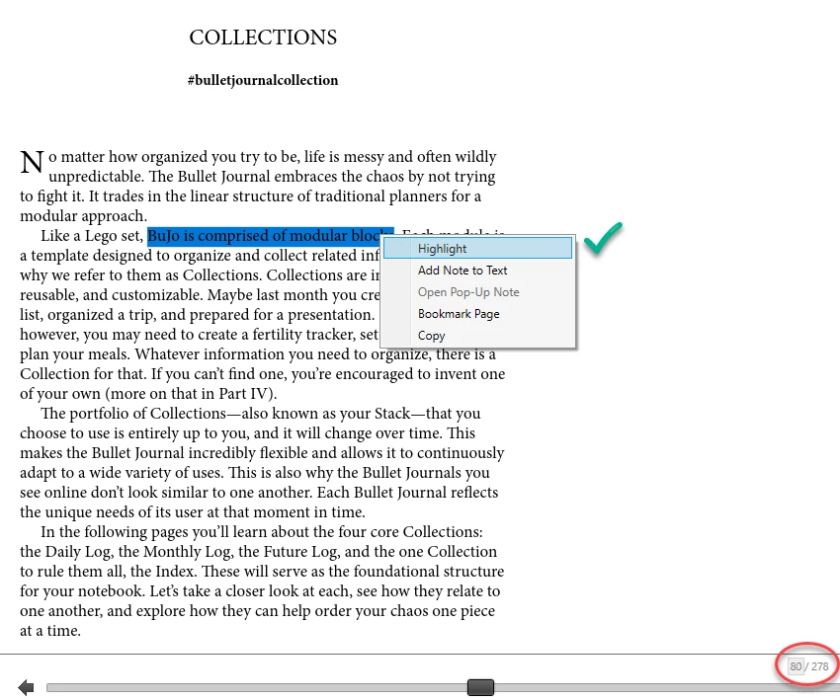Screen dimensions: 840x700
Task: Click the line beginning 'The portfolio of Collections'
Action: pyautogui.click(x=260, y=413)
